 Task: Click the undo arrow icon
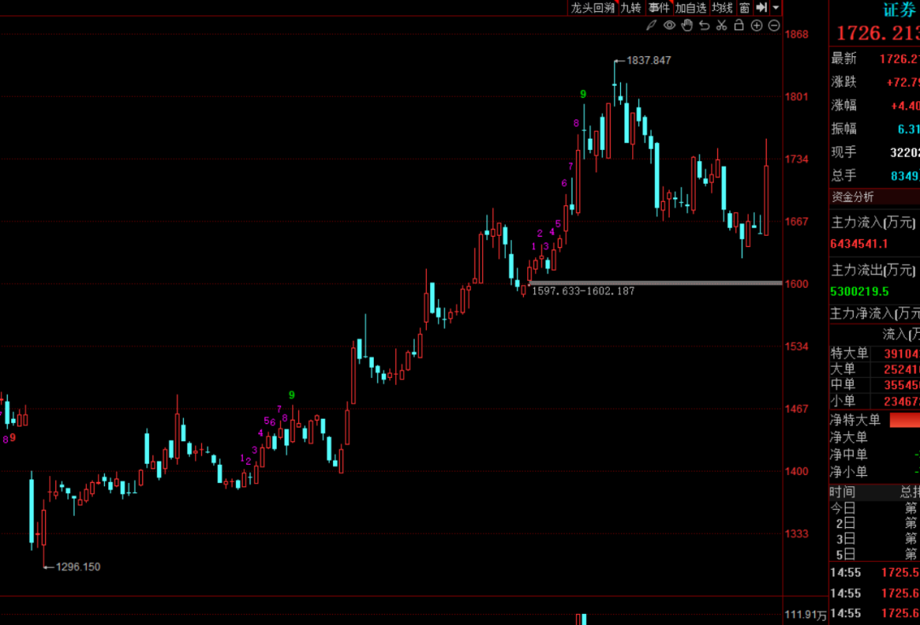point(704,26)
